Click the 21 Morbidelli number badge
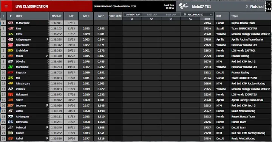The height and width of the screenshot is (142, 272). tap(11, 67)
